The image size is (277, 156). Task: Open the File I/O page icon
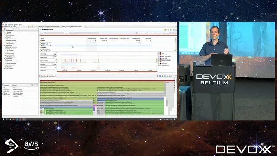[x=6, y=37]
